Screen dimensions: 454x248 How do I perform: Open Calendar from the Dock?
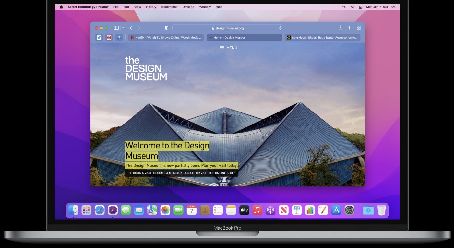[192, 210]
